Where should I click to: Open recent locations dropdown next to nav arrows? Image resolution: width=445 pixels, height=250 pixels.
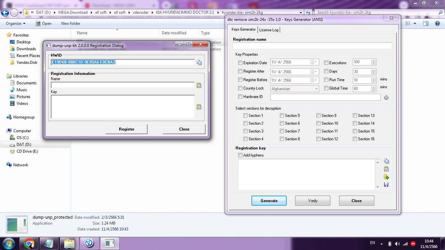pyautogui.click(x=21, y=13)
